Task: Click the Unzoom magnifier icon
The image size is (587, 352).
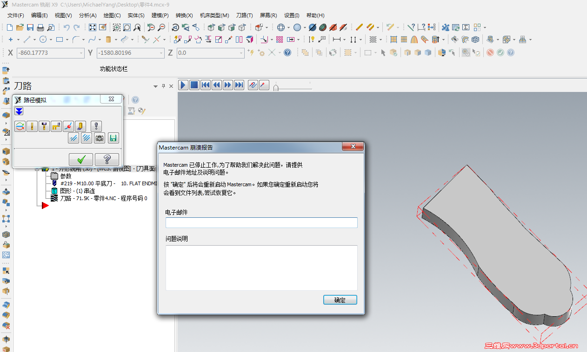Action: [x=161, y=27]
